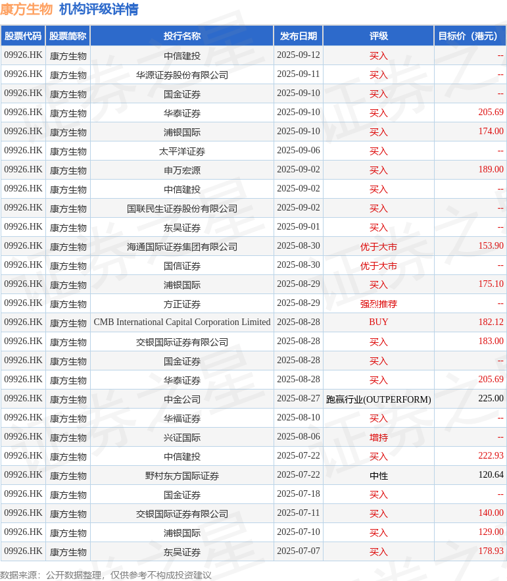This screenshot has height=581, width=507.
Task: Click target price 140.00
Action: coord(491,513)
